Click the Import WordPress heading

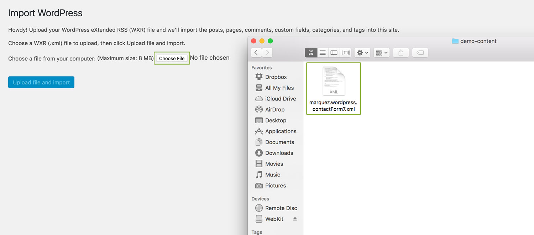click(x=45, y=13)
